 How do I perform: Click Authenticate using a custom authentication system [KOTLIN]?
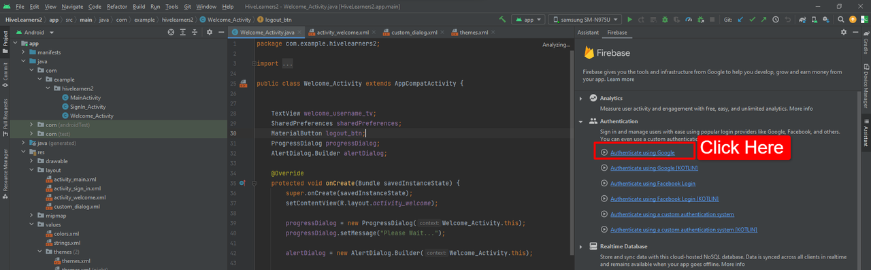684,230
